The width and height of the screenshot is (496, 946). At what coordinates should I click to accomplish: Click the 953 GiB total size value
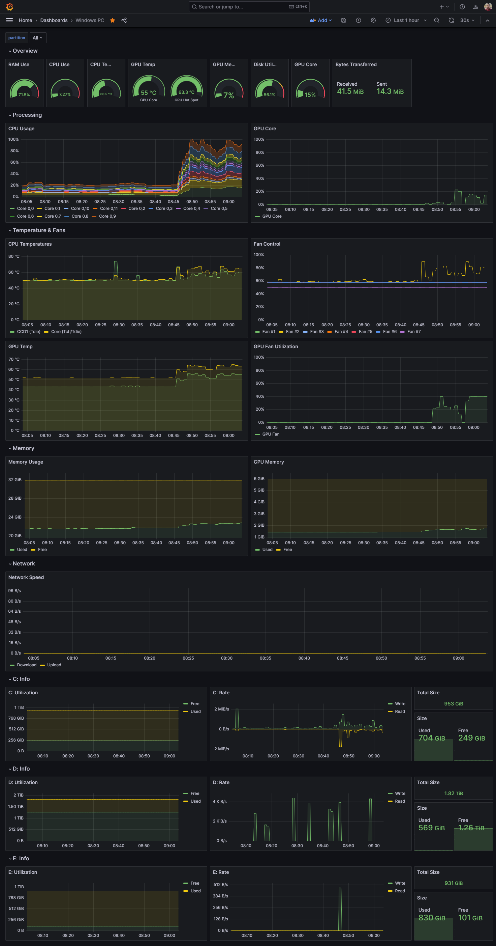click(x=454, y=704)
